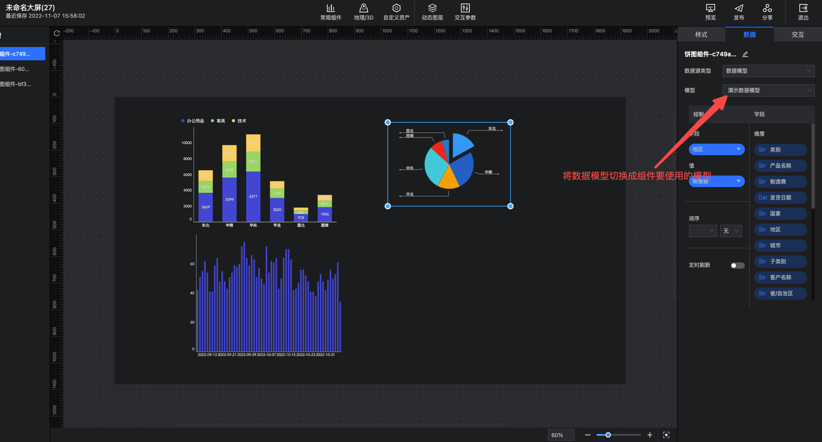Click the fit-to-screen icon in zoom bar

click(x=666, y=435)
